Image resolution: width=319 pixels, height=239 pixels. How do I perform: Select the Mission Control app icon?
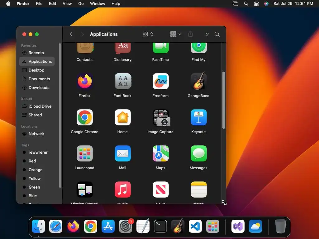(x=85, y=190)
